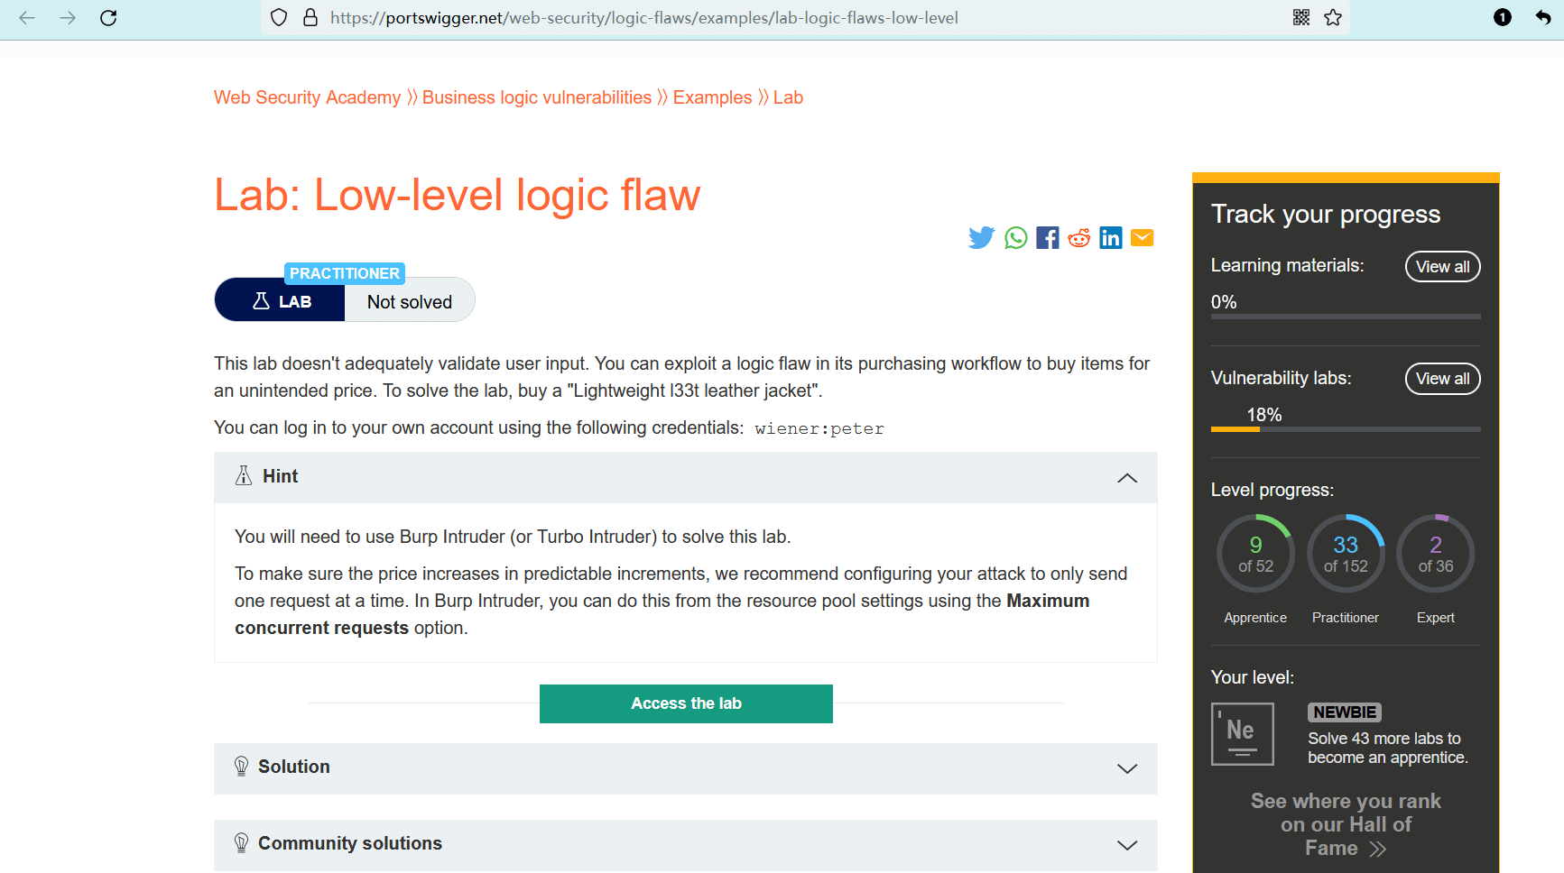Click the Learning materials progress bar
This screenshot has width=1564, height=873.
click(1346, 317)
